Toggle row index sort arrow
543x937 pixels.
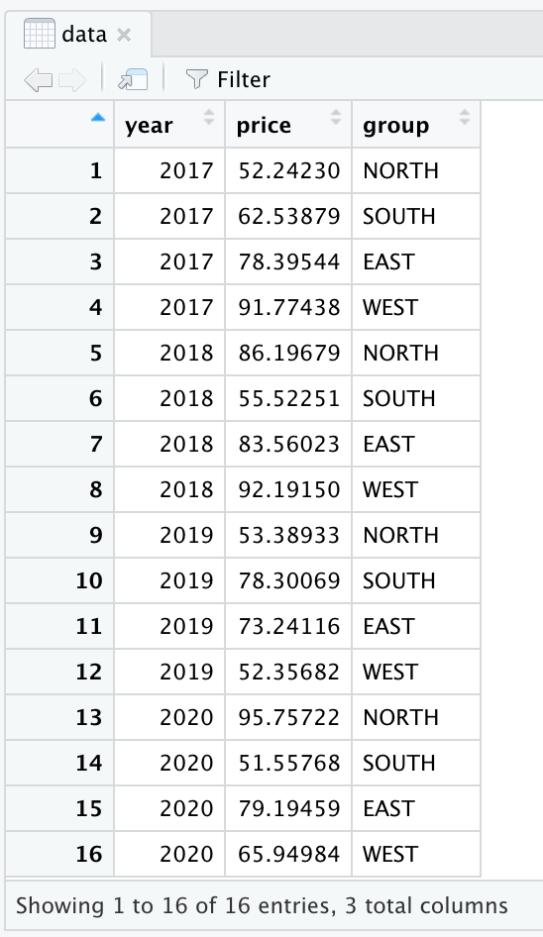[x=98, y=118]
